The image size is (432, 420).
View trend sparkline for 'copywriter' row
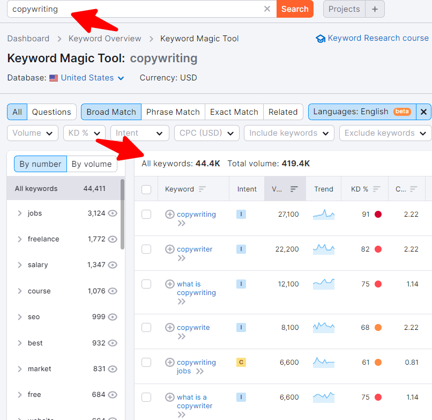point(324,249)
